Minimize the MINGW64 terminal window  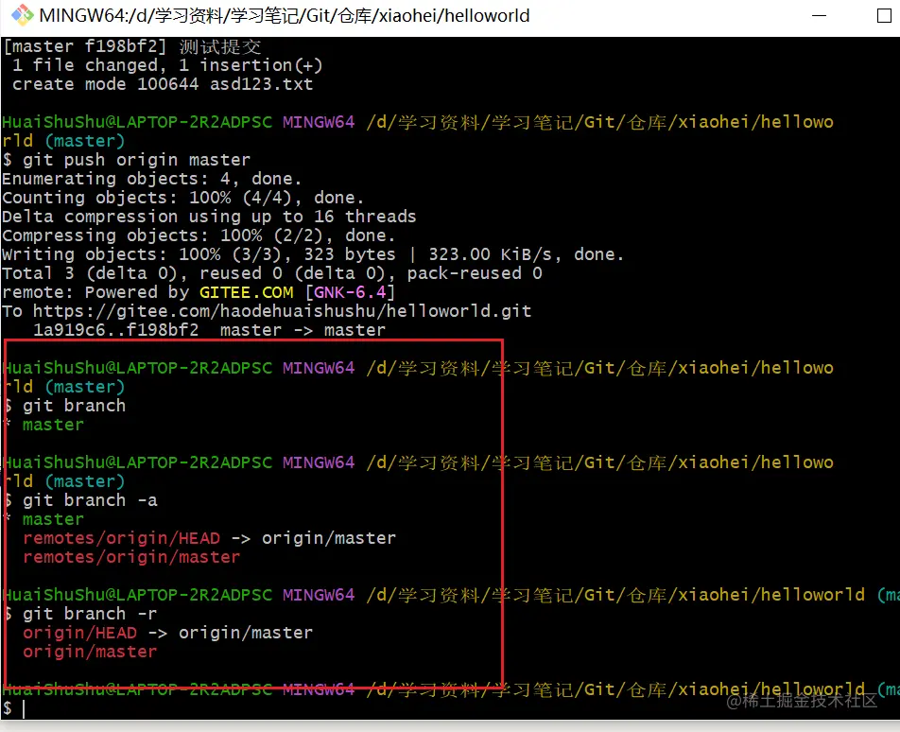pyautogui.click(x=819, y=16)
